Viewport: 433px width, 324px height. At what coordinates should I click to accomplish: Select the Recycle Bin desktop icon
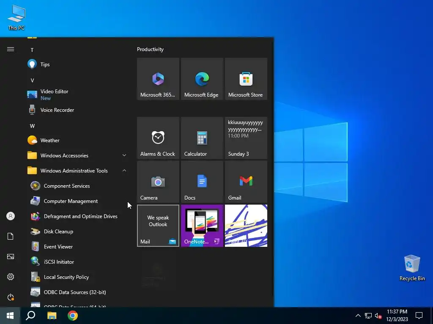[412, 268]
